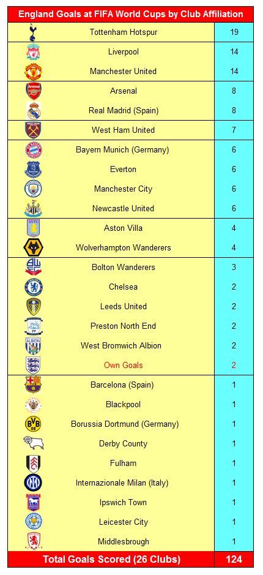The height and width of the screenshot is (575, 263).
Task: Click the Bayern Munich logo
Action: [x=33, y=149]
